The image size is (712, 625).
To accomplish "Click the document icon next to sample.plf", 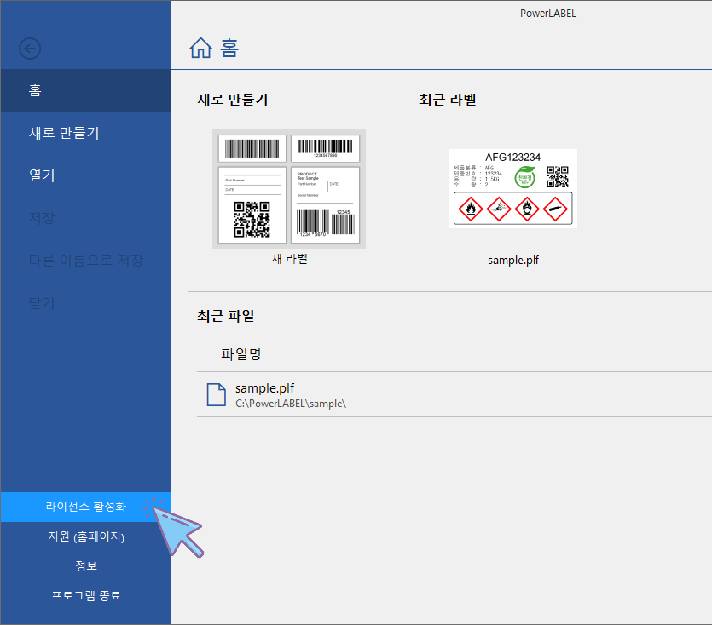I will pyautogui.click(x=216, y=393).
